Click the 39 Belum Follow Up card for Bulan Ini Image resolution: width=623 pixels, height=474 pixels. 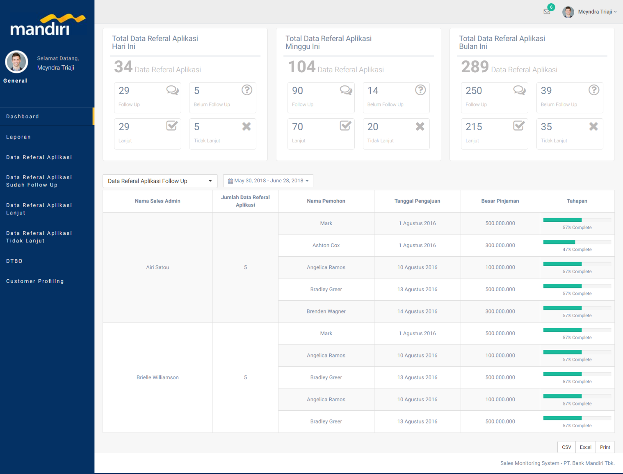570,98
